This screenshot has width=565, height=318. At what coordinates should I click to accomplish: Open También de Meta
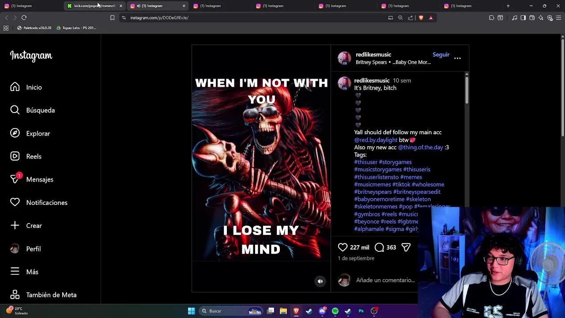coord(43,295)
